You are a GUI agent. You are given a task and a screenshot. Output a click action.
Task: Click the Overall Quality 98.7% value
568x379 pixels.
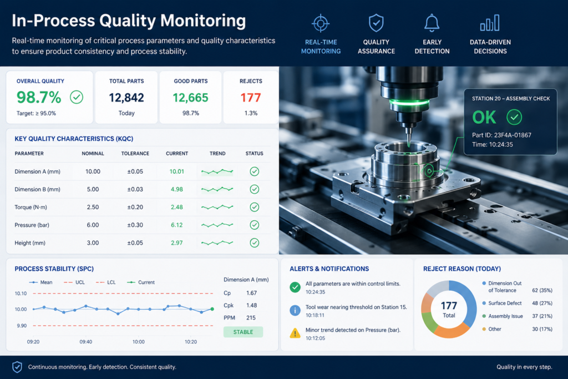point(39,98)
